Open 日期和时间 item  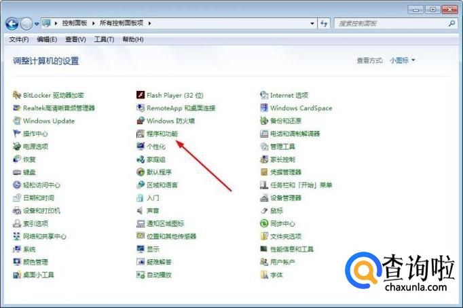point(33,198)
